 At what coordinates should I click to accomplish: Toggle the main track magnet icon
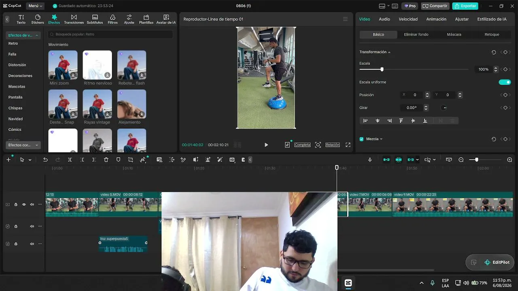[386, 160]
